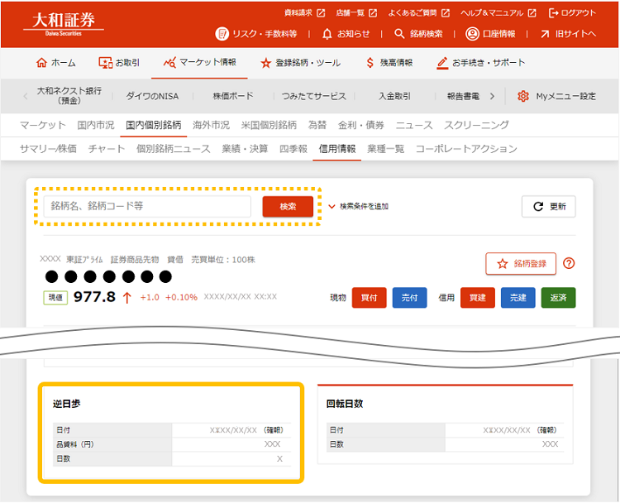The width and height of the screenshot is (620, 503).
Task: Open つみたてサービス shortcut
Action: click(313, 96)
